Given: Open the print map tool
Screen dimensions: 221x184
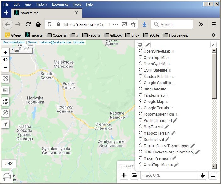Looking at the screenshot, I should (7, 177).
